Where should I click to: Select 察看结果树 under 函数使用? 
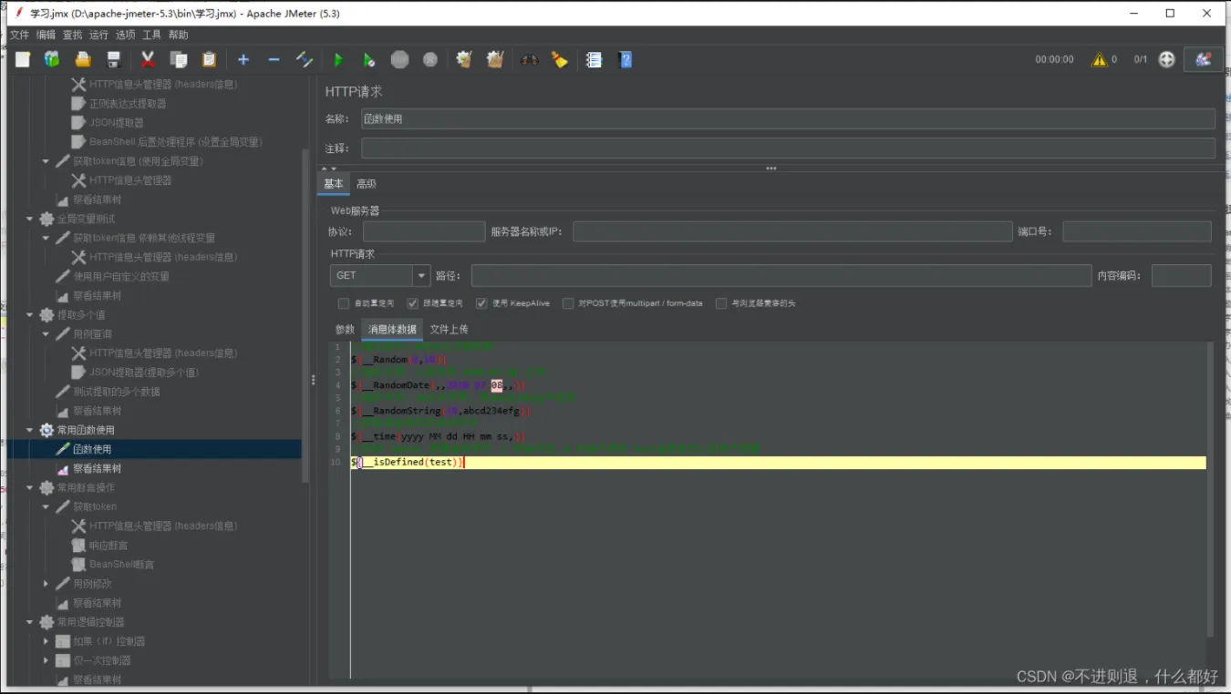[x=97, y=468]
